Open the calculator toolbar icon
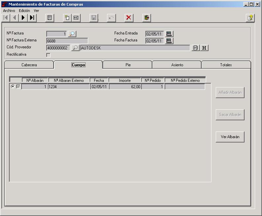This screenshot has width=262, height=216. click(x=50, y=18)
